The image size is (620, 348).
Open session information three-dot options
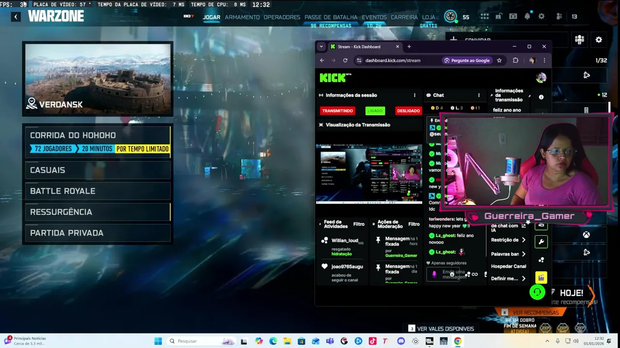tap(414, 95)
